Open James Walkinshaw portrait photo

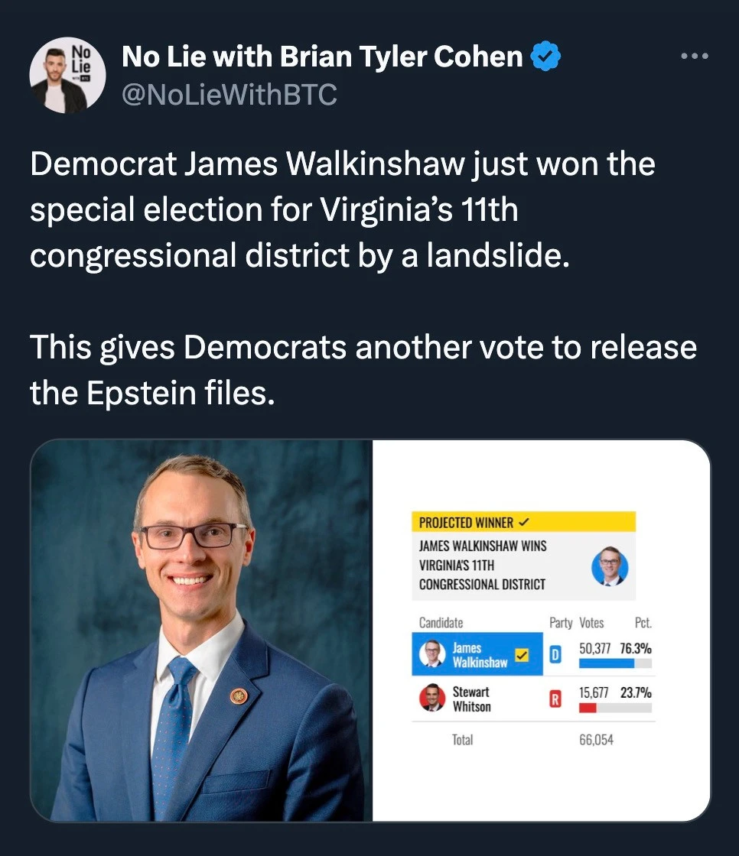tap(202, 630)
